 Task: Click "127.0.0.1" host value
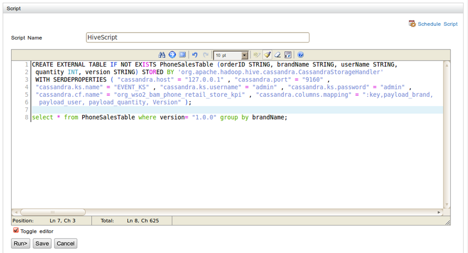click(204, 80)
